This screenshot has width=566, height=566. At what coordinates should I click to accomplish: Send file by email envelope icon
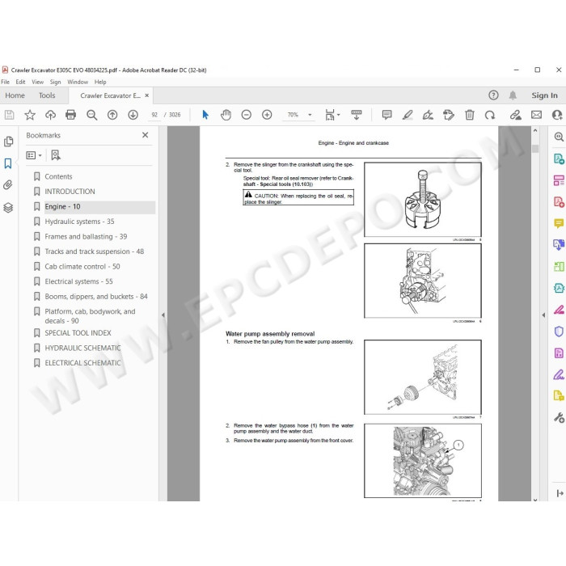(536, 115)
